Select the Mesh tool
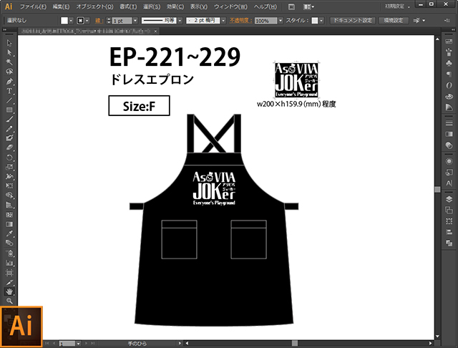This screenshot has width=458, height=348. pyautogui.click(x=9, y=215)
